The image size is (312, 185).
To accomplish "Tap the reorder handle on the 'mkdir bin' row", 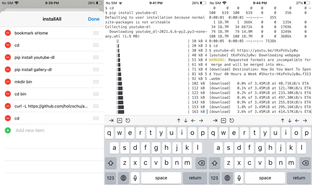I will (x=96, y=82).
